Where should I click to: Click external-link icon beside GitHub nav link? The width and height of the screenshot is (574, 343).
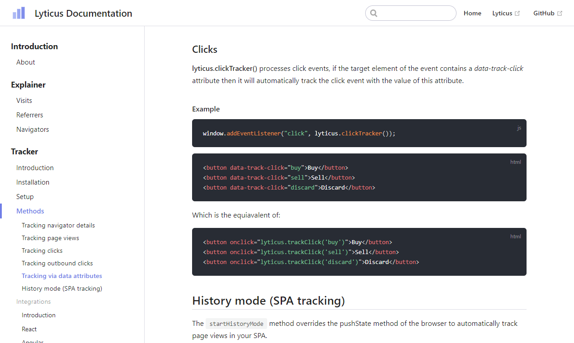pyautogui.click(x=560, y=14)
